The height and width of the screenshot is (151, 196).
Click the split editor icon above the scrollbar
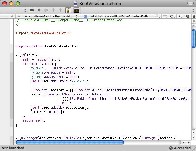[194, 21]
